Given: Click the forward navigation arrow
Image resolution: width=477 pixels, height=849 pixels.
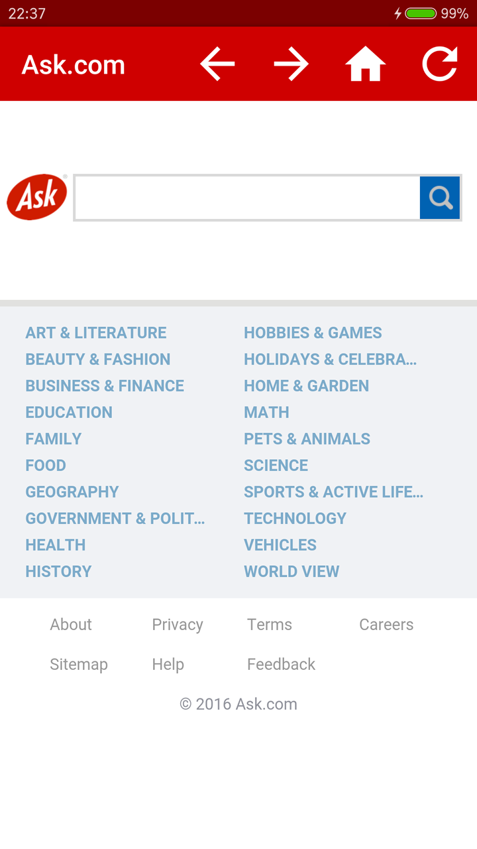Looking at the screenshot, I should click(x=291, y=64).
